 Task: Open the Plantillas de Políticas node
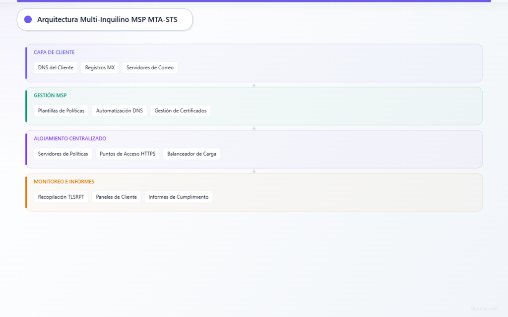tap(61, 110)
